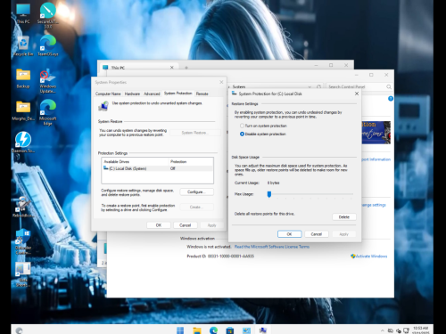The height and width of the screenshot is (334, 446).
Task: Open File Explorer from the taskbar
Action: click(x=197, y=330)
